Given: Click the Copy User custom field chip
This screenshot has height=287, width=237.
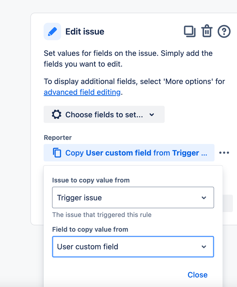Looking at the screenshot, I should pyautogui.click(x=129, y=153).
